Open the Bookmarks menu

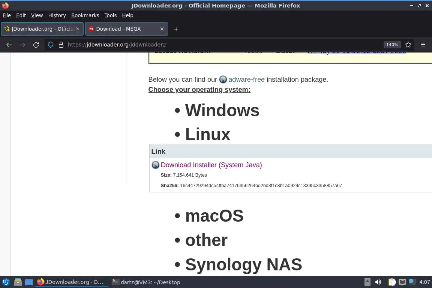click(x=85, y=15)
